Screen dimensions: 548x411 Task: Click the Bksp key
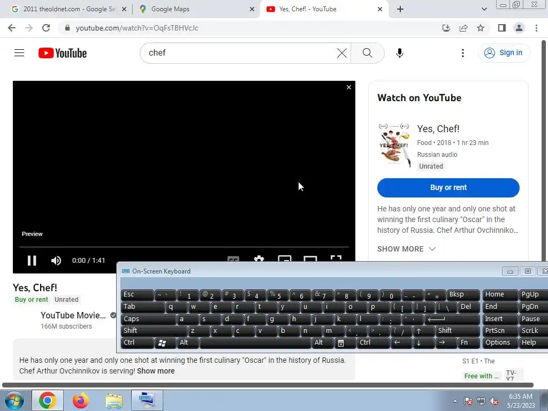coord(463,295)
